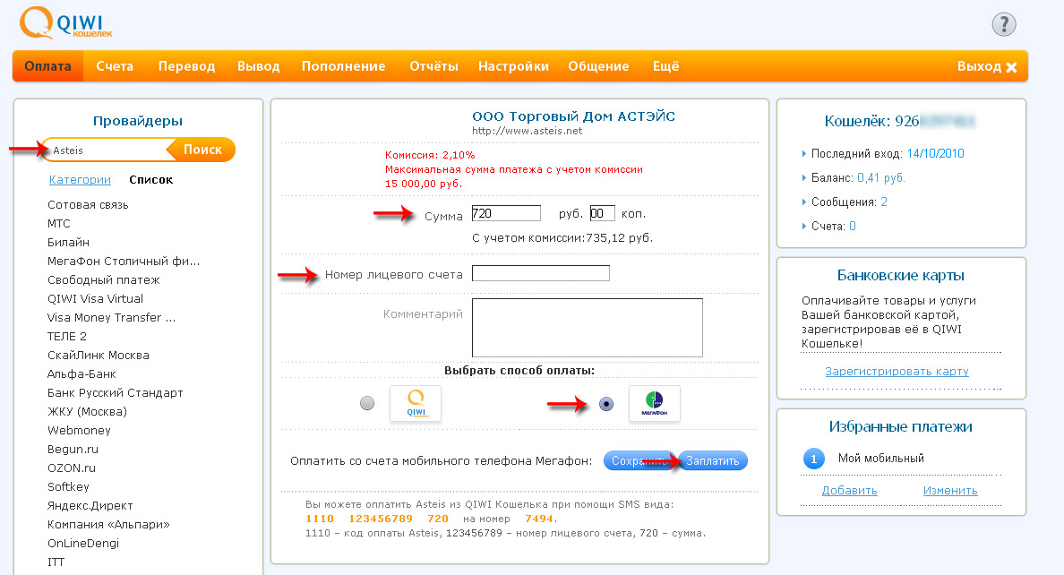Select ЖКУ (Москва) provider

[87, 411]
